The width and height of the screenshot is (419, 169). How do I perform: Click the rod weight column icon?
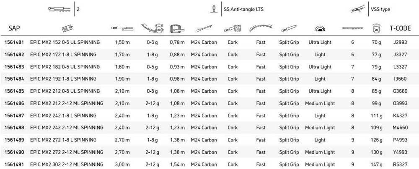(376, 28)
